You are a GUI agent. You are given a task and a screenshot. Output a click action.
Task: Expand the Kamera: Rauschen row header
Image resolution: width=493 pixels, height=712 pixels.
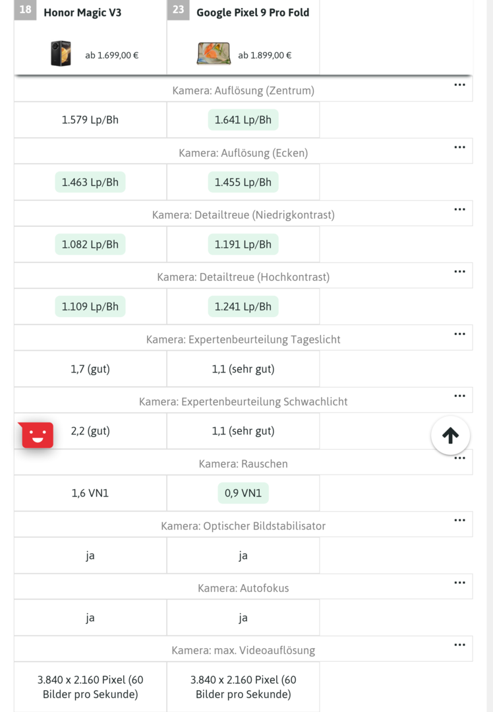click(243, 464)
